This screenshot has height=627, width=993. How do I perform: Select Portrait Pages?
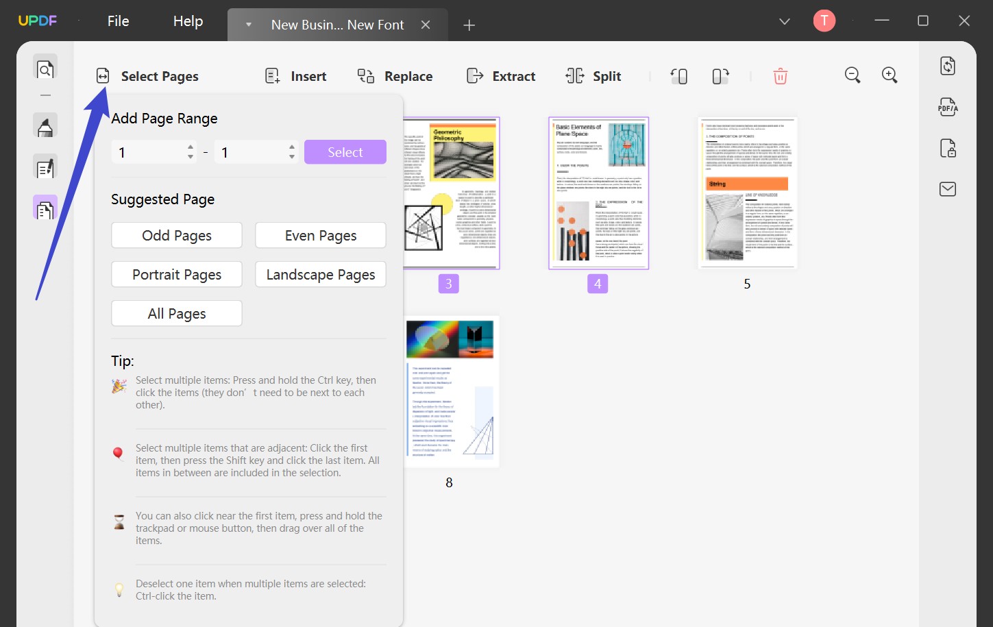pyautogui.click(x=177, y=274)
